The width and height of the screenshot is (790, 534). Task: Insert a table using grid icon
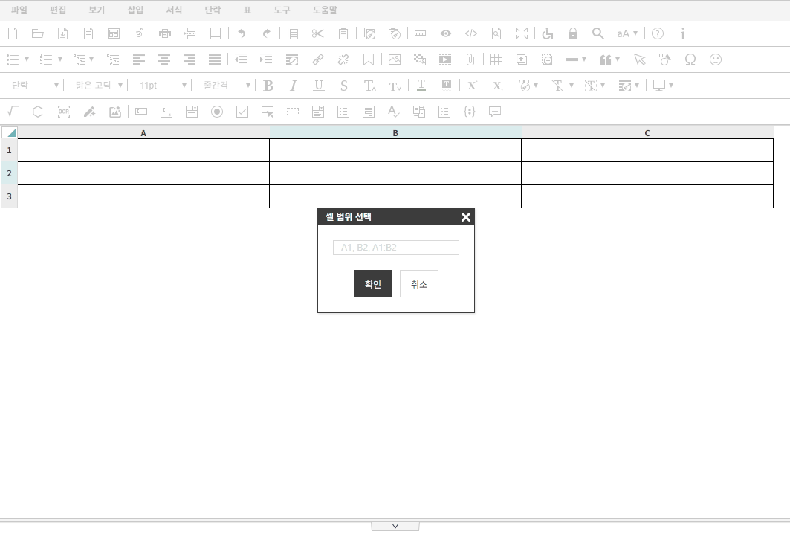(x=496, y=59)
